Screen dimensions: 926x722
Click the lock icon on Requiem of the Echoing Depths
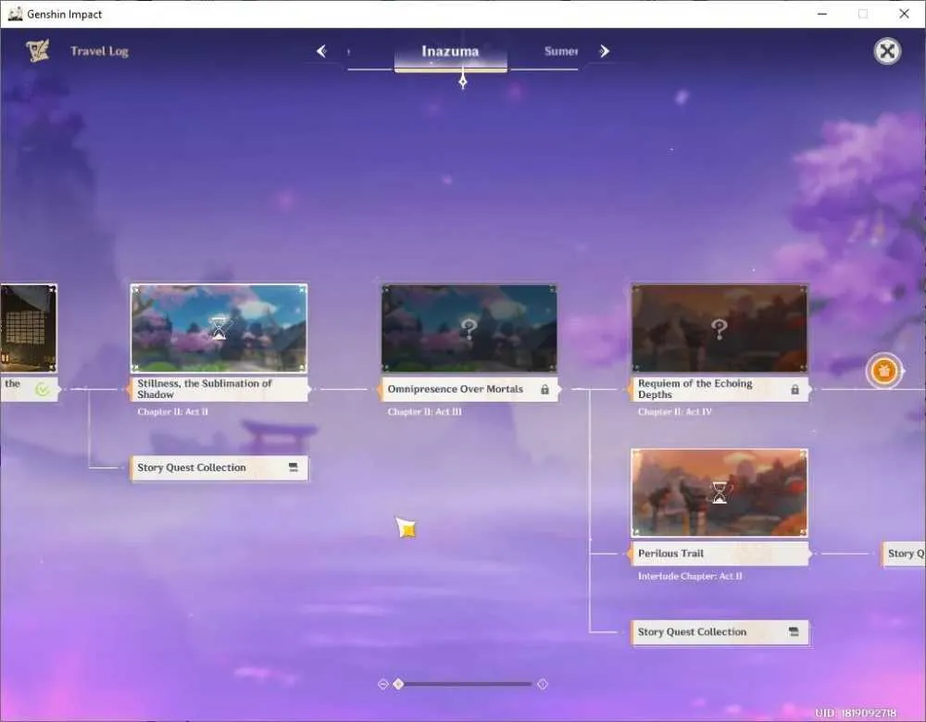(x=795, y=390)
